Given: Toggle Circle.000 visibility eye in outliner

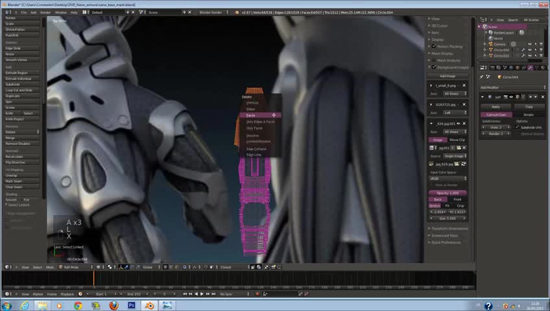Looking at the screenshot, I should point(530,50).
